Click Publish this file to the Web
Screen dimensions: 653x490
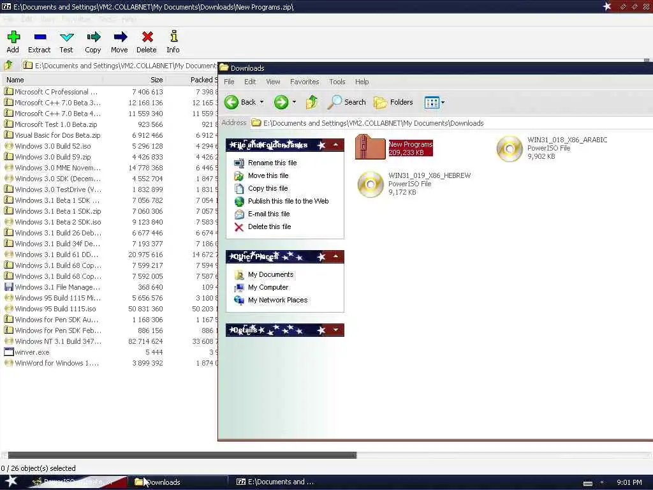(288, 201)
